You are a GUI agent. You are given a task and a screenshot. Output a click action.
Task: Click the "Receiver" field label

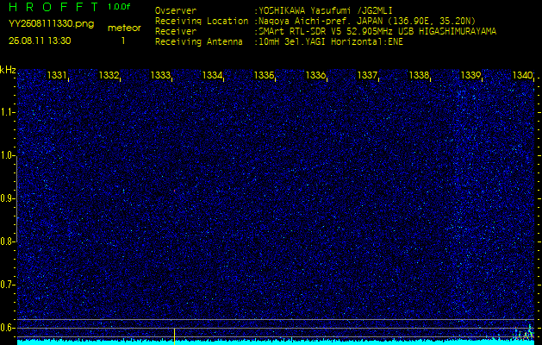(x=176, y=32)
